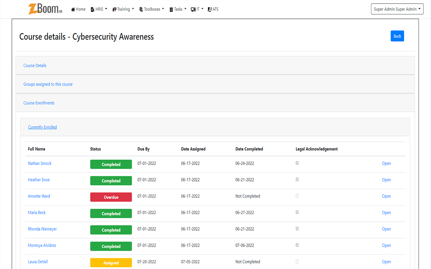Click the Date Completed column header
The width and height of the screenshot is (431, 269).
tap(249, 149)
